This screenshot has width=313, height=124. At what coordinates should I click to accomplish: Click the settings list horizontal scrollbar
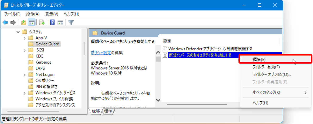pyautogui.click(x=197, y=105)
